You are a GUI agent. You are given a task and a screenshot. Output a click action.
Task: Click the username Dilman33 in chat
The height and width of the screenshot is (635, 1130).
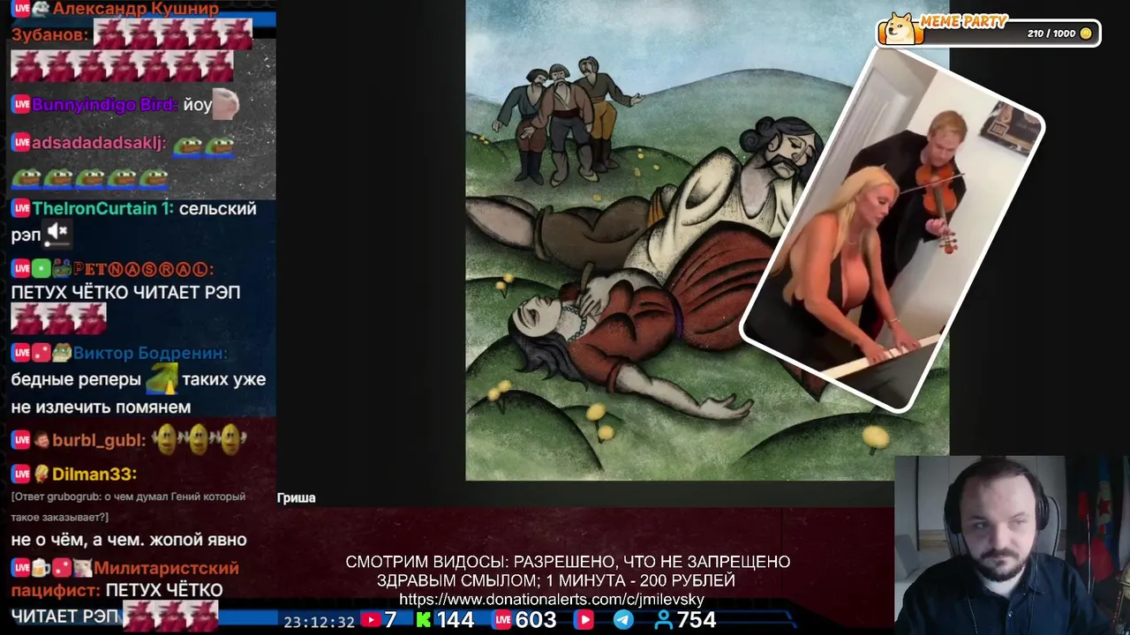click(x=94, y=474)
